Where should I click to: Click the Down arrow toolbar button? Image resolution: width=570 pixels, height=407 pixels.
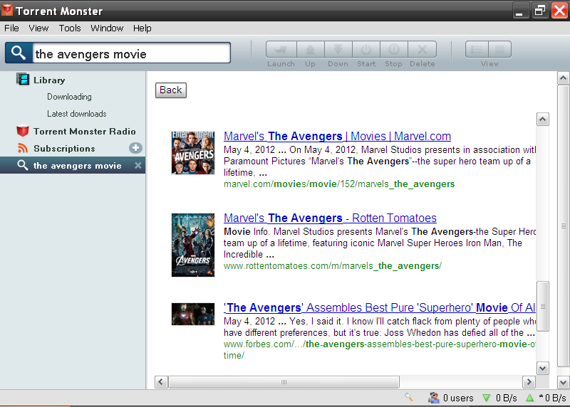pos(338,49)
